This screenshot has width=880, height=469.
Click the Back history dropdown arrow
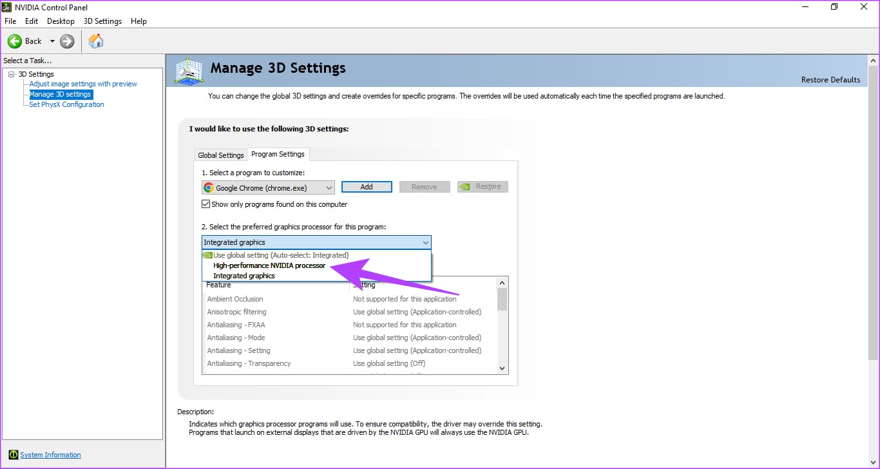tap(52, 41)
